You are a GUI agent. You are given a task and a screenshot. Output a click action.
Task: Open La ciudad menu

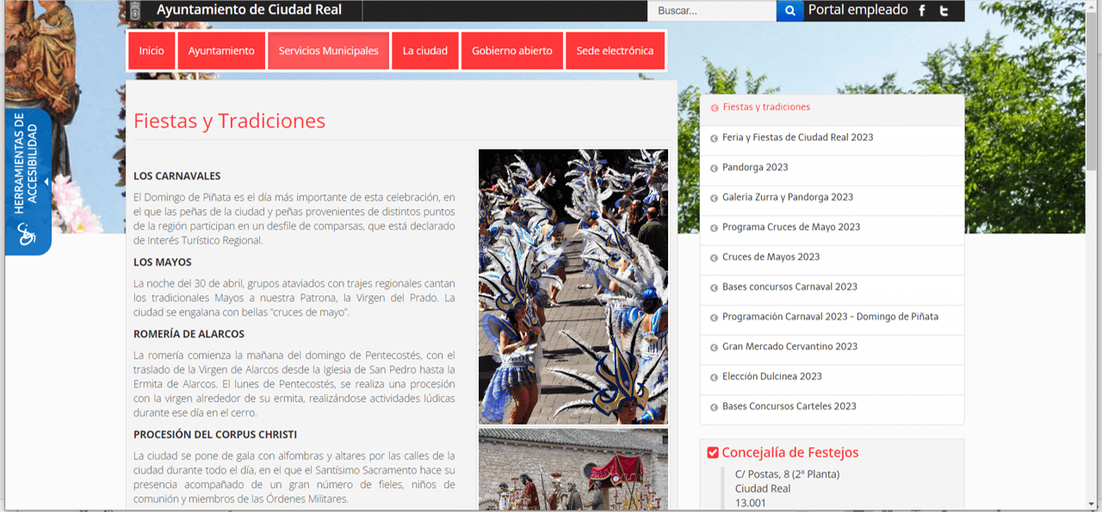click(x=425, y=51)
